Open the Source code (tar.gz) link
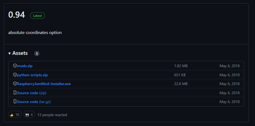 34,102
